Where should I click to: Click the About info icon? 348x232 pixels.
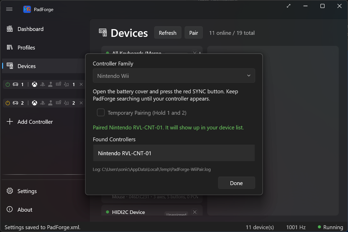pyautogui.click(x=10, y=209)
